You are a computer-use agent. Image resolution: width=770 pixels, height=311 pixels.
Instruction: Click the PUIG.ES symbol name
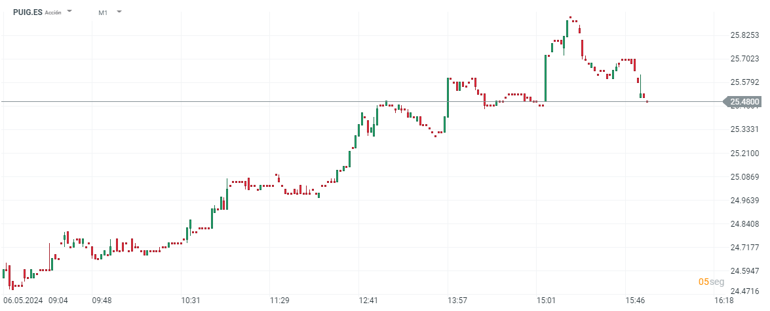(x=27, y=12)
